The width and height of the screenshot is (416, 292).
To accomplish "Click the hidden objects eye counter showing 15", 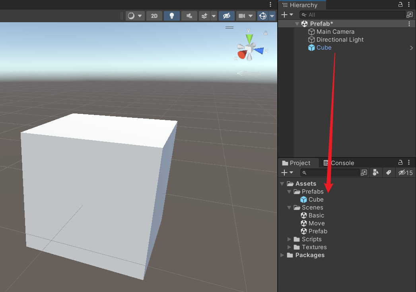I will [x=405, y=173].
